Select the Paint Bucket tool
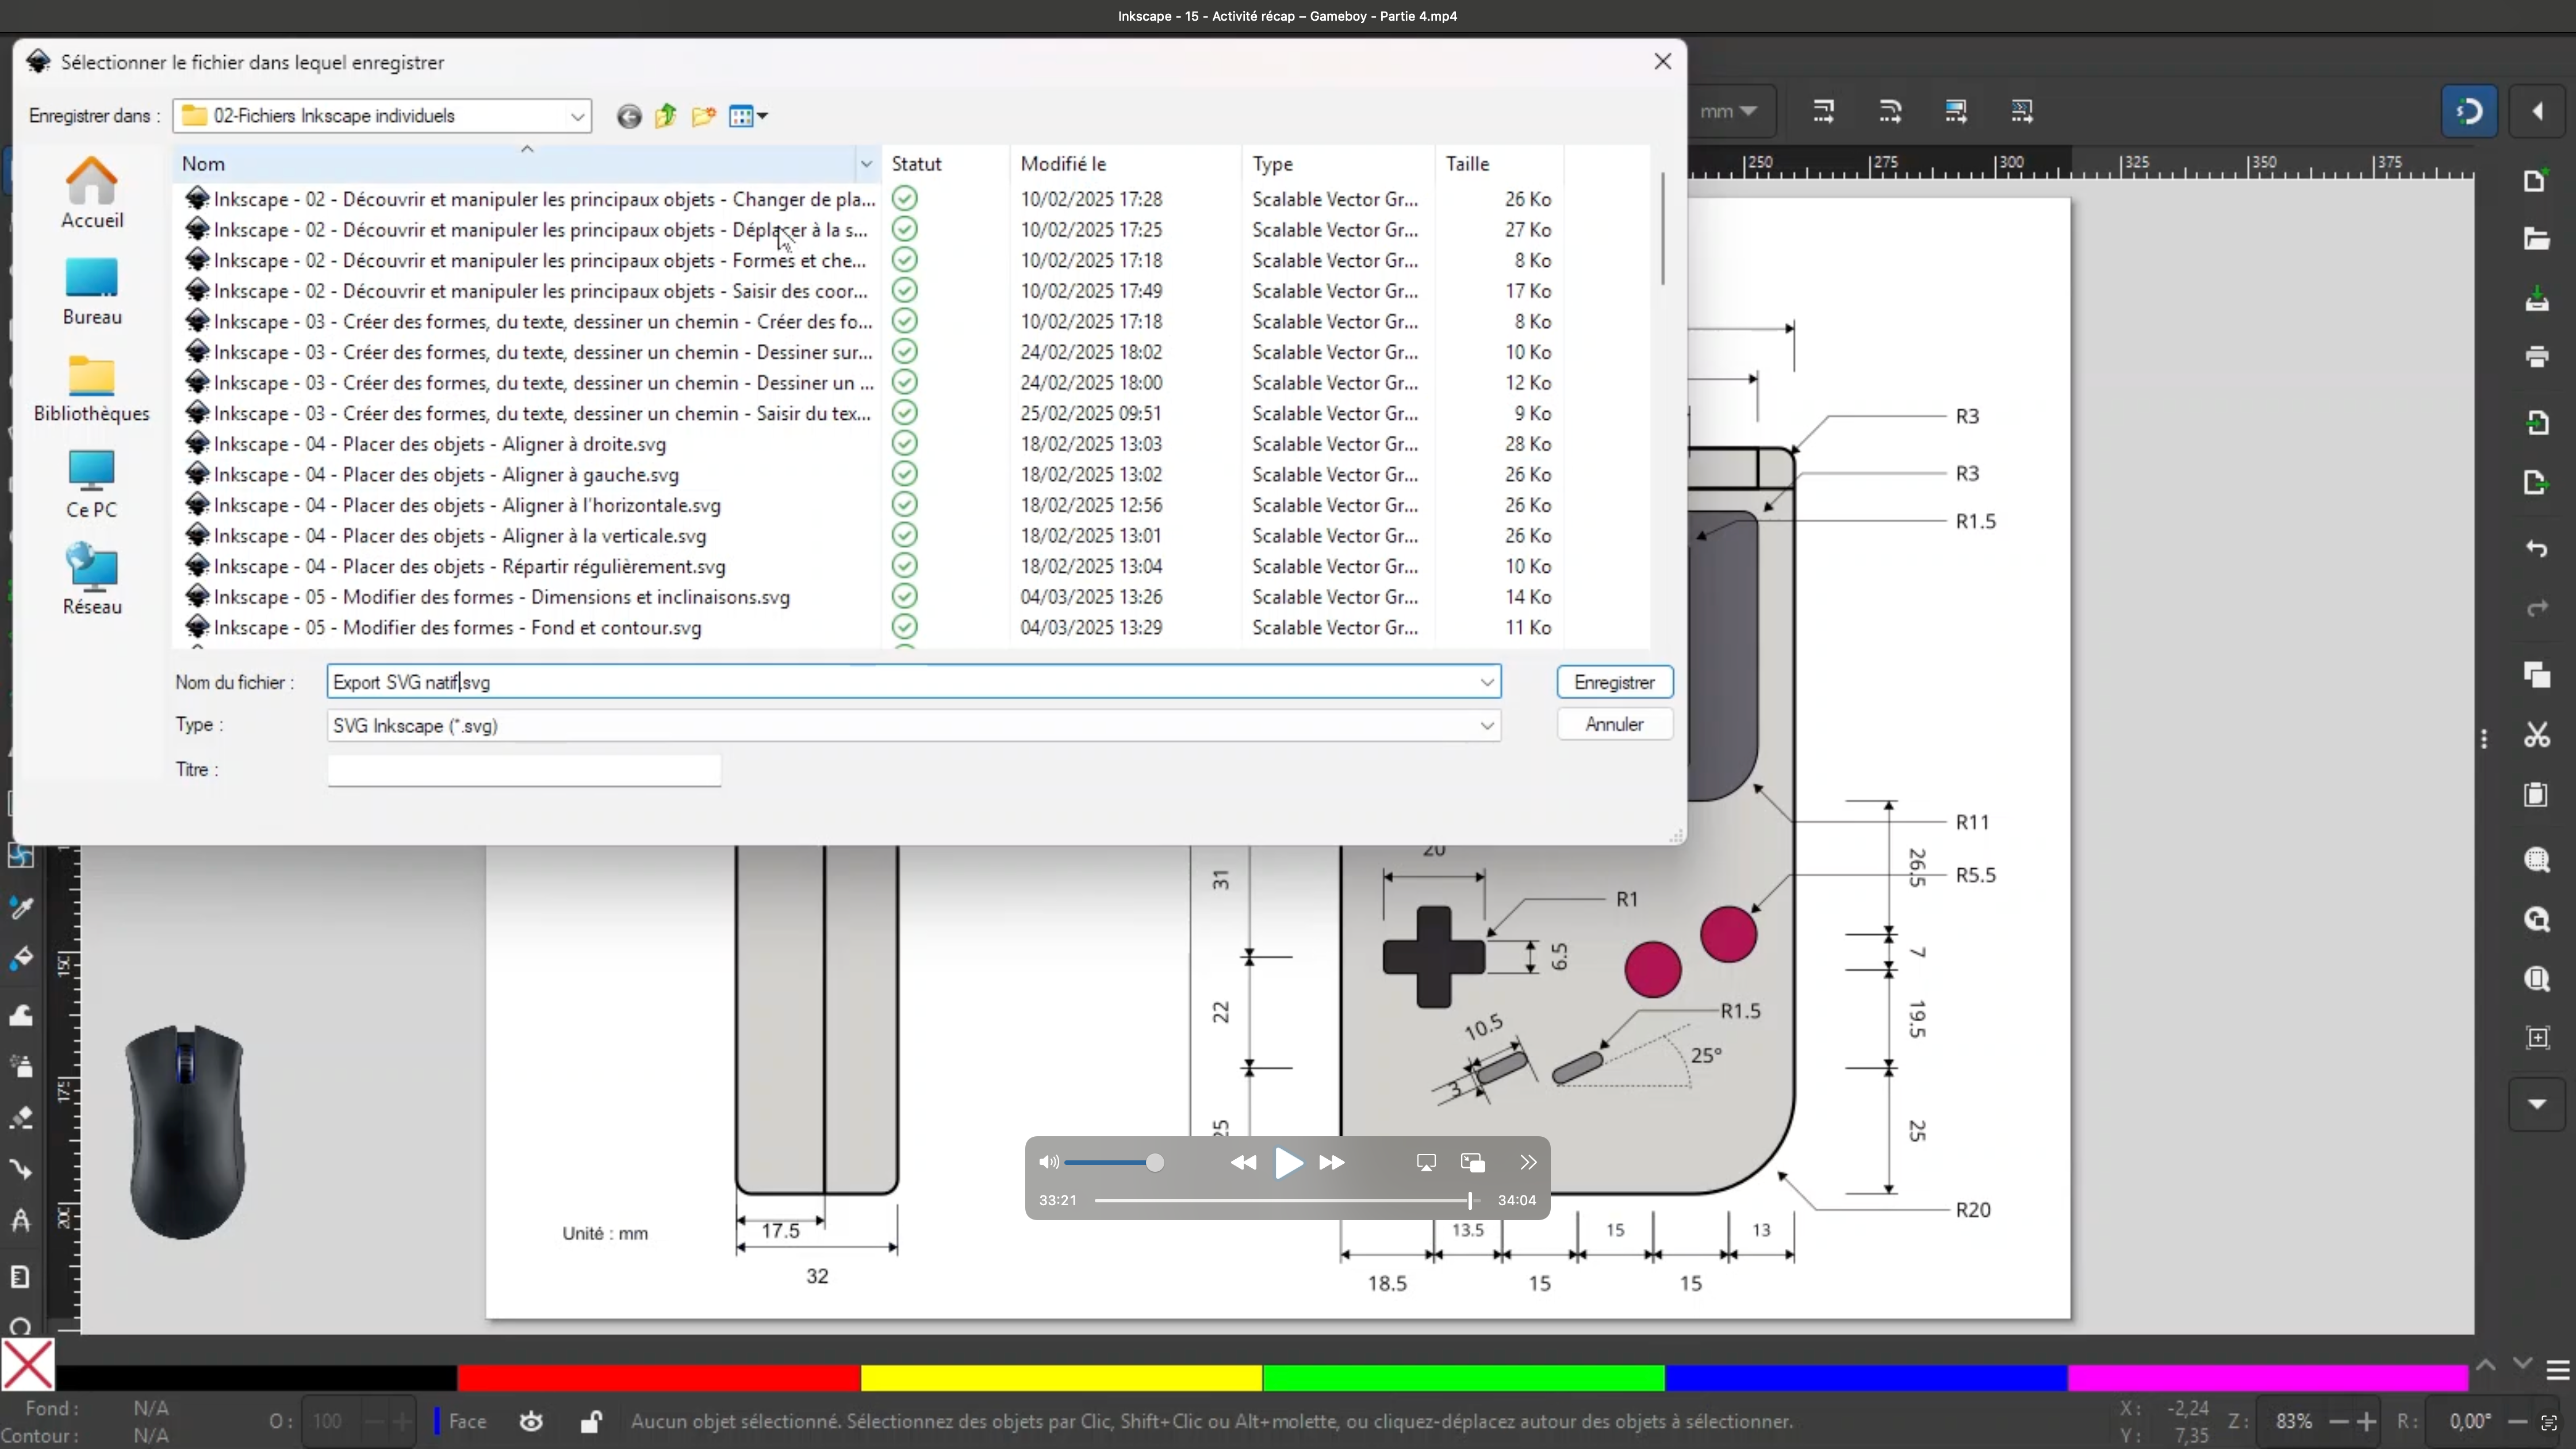2576x1449 pixels. point(21,958)
